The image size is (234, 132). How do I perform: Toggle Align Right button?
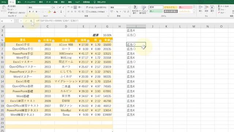[x=75, y=11]
